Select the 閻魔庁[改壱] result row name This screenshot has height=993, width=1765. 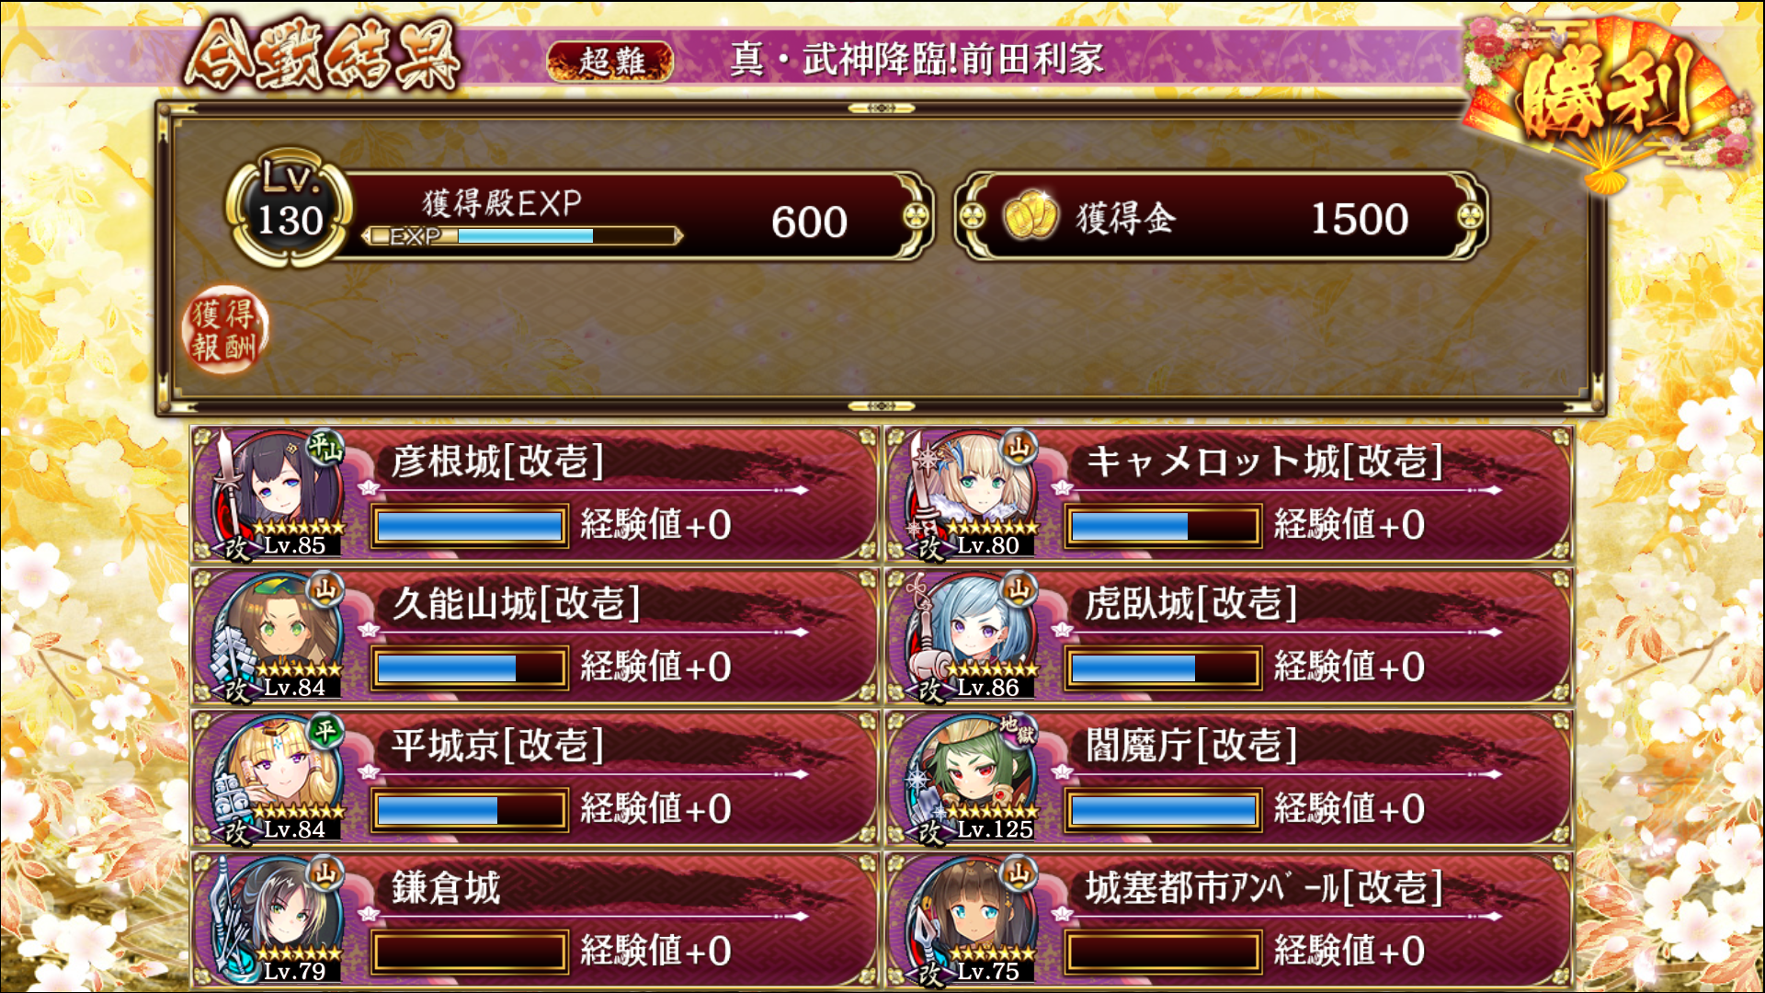coord(1191,745)
